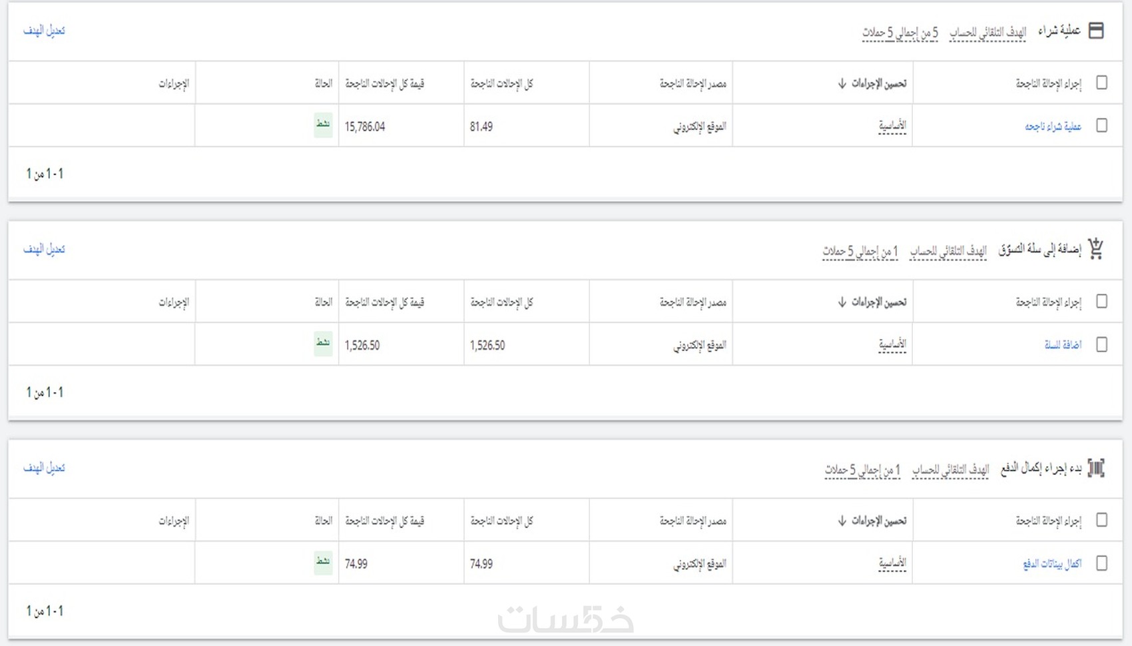Click the الحالة column header in the cart table

(x=323, y=302)
